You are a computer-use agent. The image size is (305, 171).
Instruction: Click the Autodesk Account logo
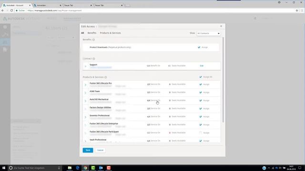pos(21,19)
